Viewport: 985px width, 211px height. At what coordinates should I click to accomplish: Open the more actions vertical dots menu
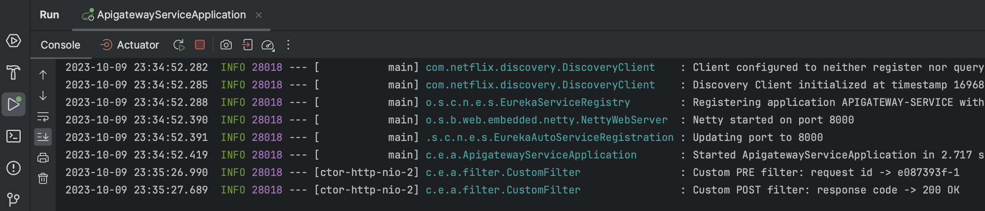pos(288,45)
